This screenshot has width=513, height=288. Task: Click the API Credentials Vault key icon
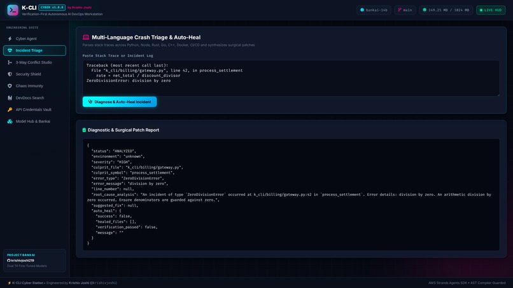pyautogui.click(x=10, y=109)
